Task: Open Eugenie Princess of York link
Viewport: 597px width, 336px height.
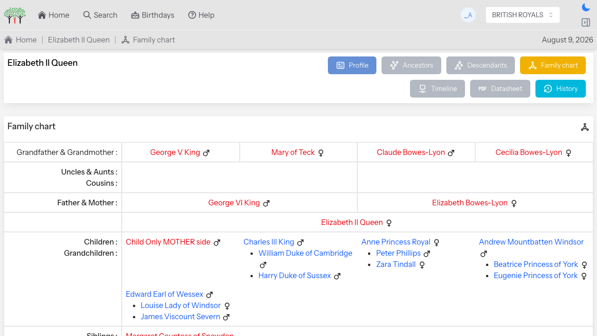Action: [x=536, y=275]
